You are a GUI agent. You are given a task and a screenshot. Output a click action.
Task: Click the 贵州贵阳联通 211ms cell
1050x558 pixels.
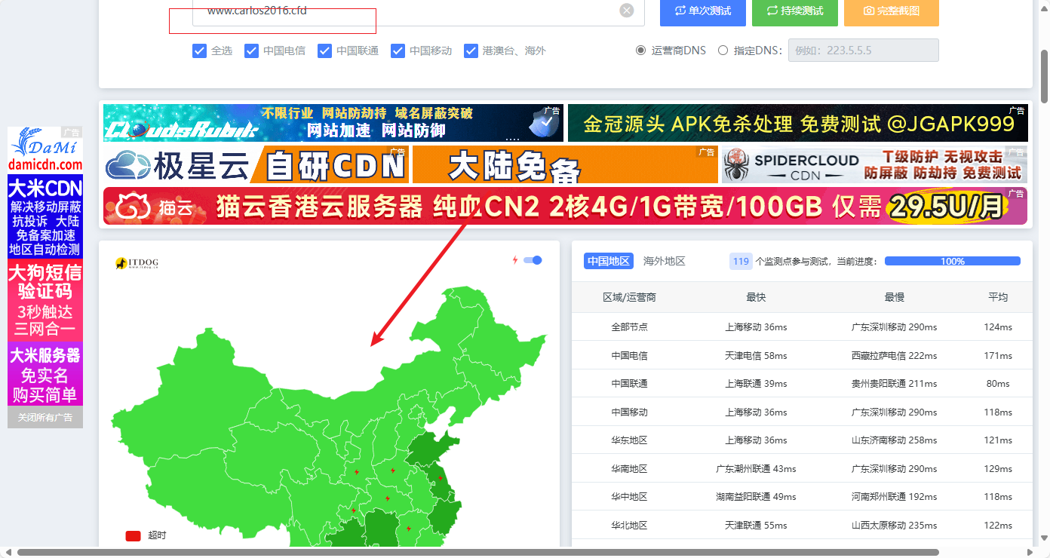(895, 384)
